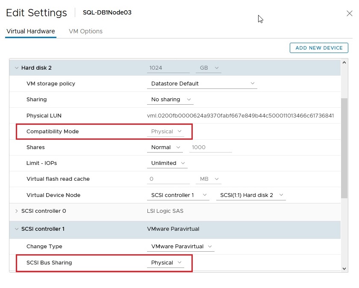Image resolution: width=359 pixels, height=288 pixels.
Task: Click the hard disk size field showing 1024
Action: tap(168, 68)
